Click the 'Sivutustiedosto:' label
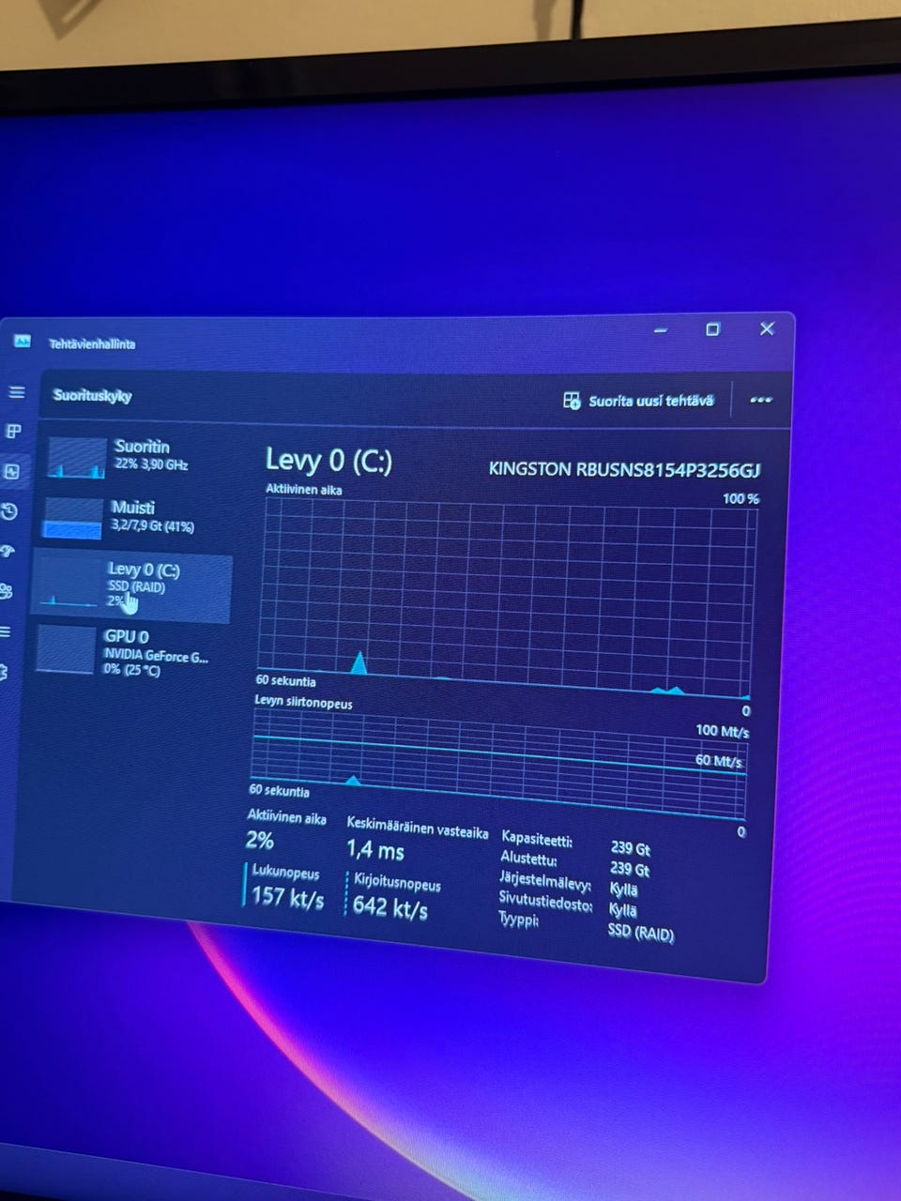The width and height of the screenshot is (901, 1201). 545,903
